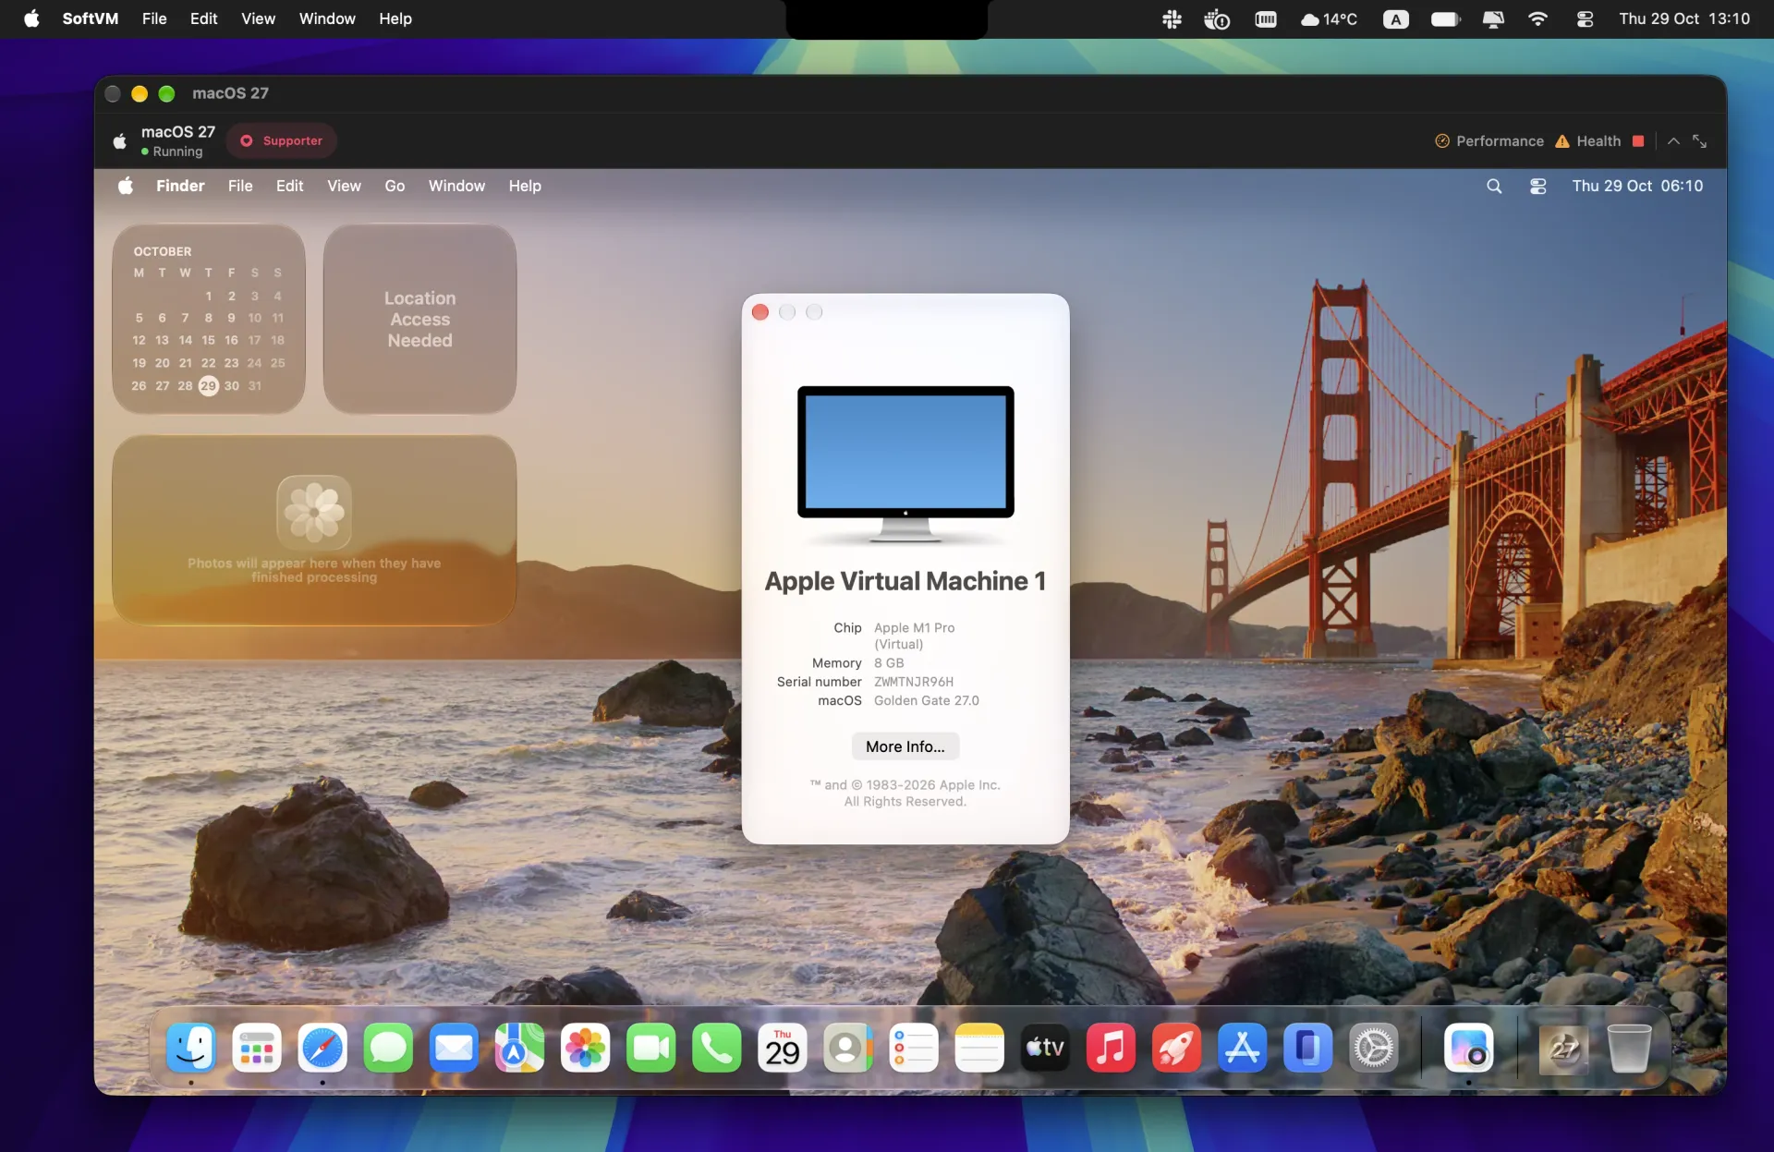The height and width of the screenshot is (1152, 1774).
Task: Launch Safari from the dock
Action: pyautogui.click(x=322, y=1048)
